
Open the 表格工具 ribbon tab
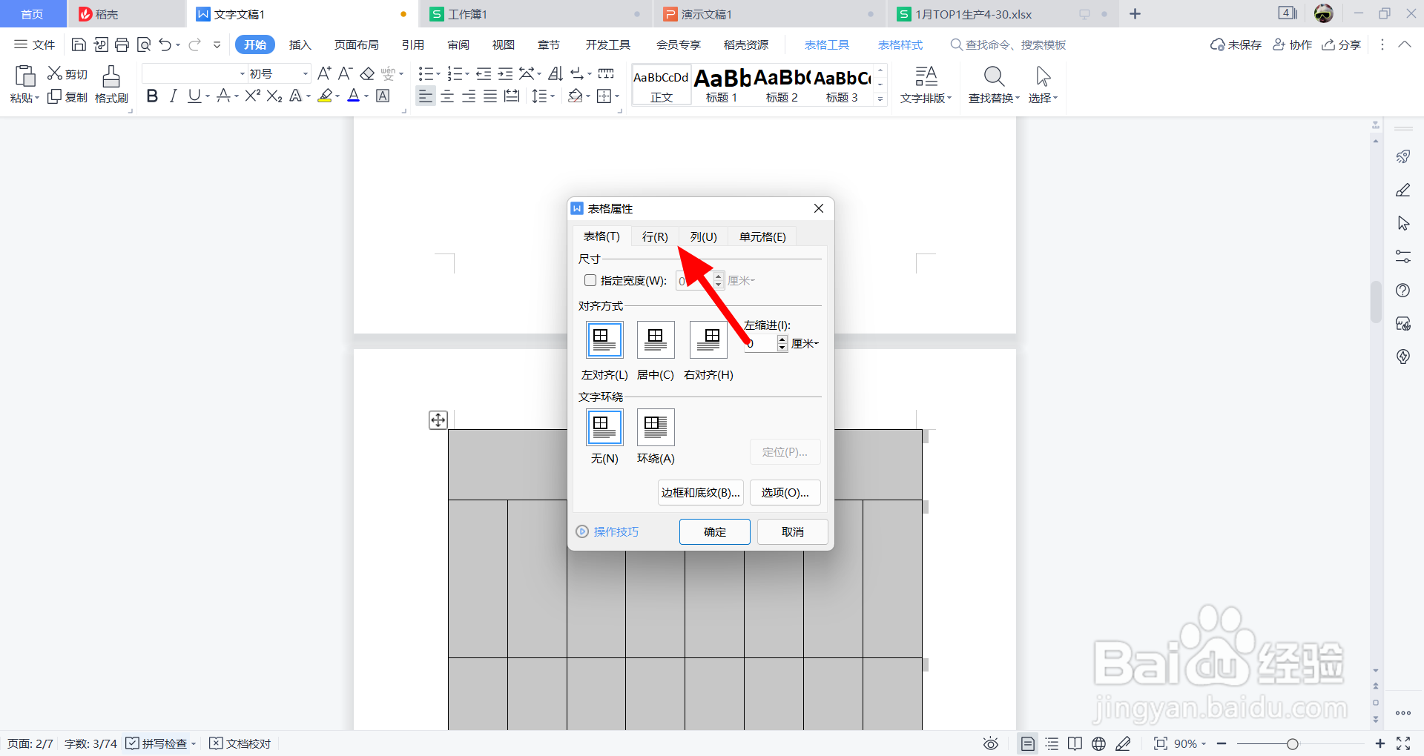pos(827,45)
